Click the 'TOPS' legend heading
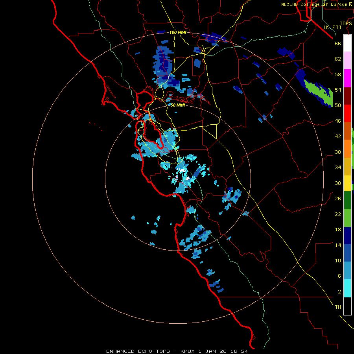 [346, 24]
